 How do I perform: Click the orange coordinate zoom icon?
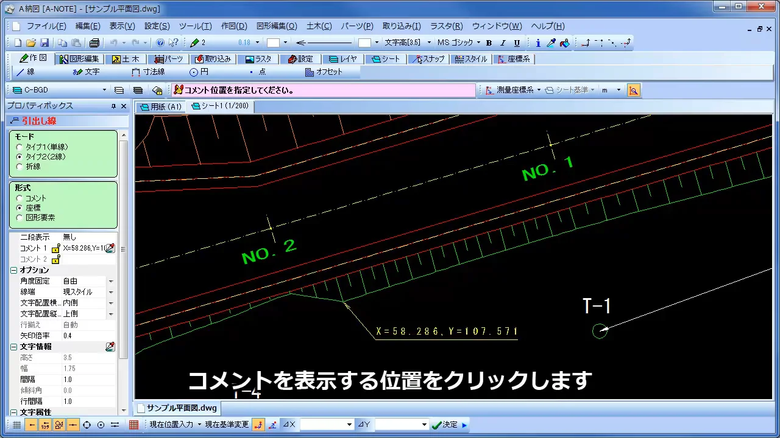[x=634, y=90]
